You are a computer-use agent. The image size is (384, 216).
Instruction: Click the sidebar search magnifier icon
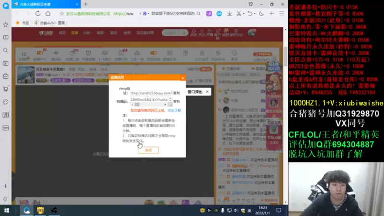[x=5, y=50]
